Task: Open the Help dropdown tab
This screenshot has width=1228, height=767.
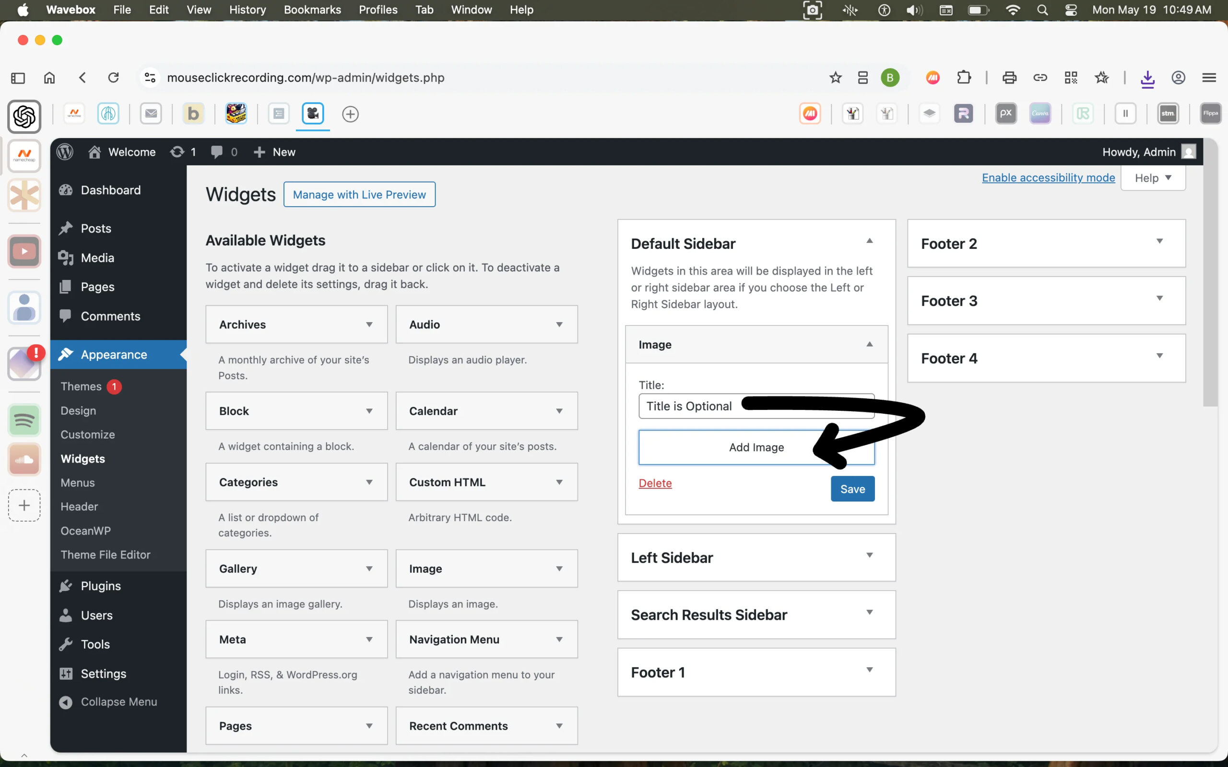Action: [1152, 178]
